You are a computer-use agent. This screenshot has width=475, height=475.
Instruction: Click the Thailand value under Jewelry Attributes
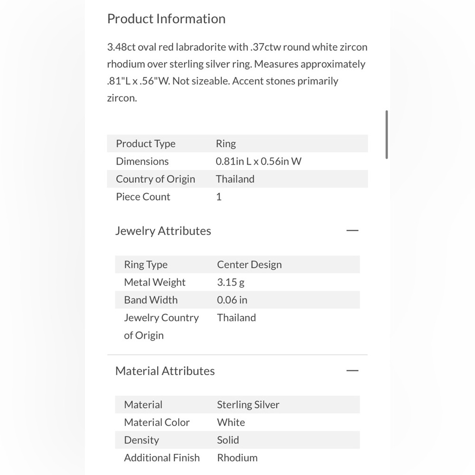coord(236,317)
